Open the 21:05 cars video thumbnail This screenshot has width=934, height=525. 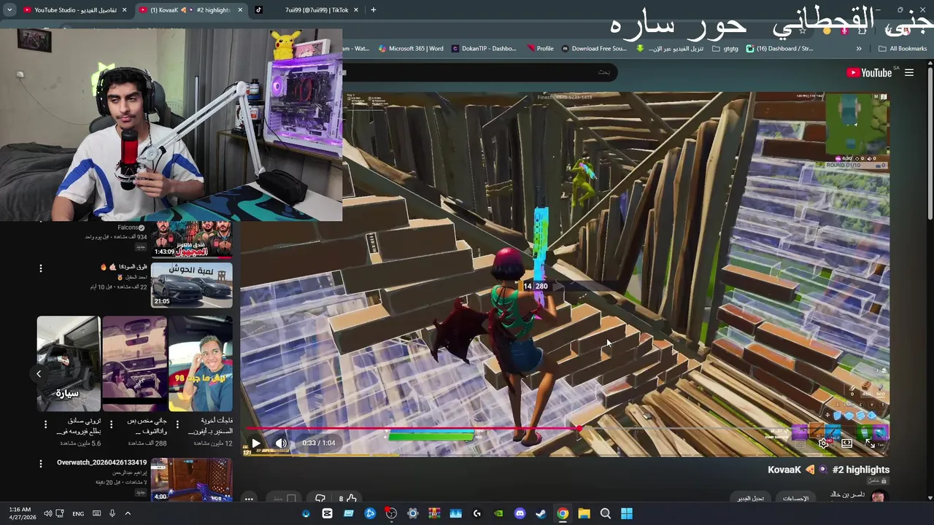(192, 284)
